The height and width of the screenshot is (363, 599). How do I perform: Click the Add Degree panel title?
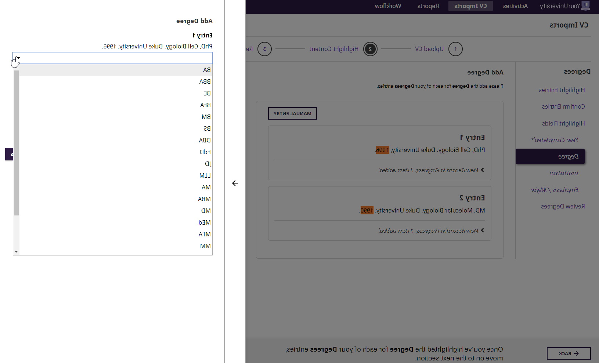click(194, 21)
